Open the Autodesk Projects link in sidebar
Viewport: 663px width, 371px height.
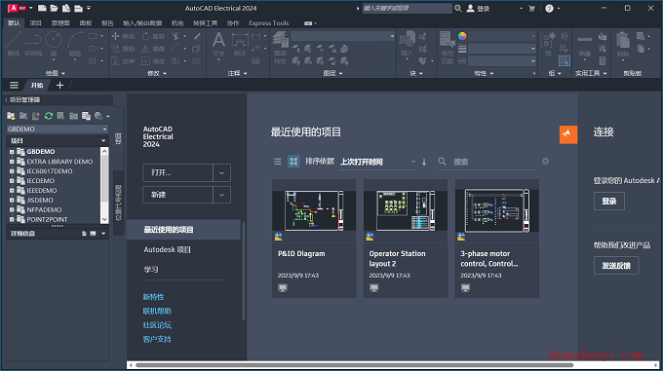pyautogui.click(x=167, y=249)
